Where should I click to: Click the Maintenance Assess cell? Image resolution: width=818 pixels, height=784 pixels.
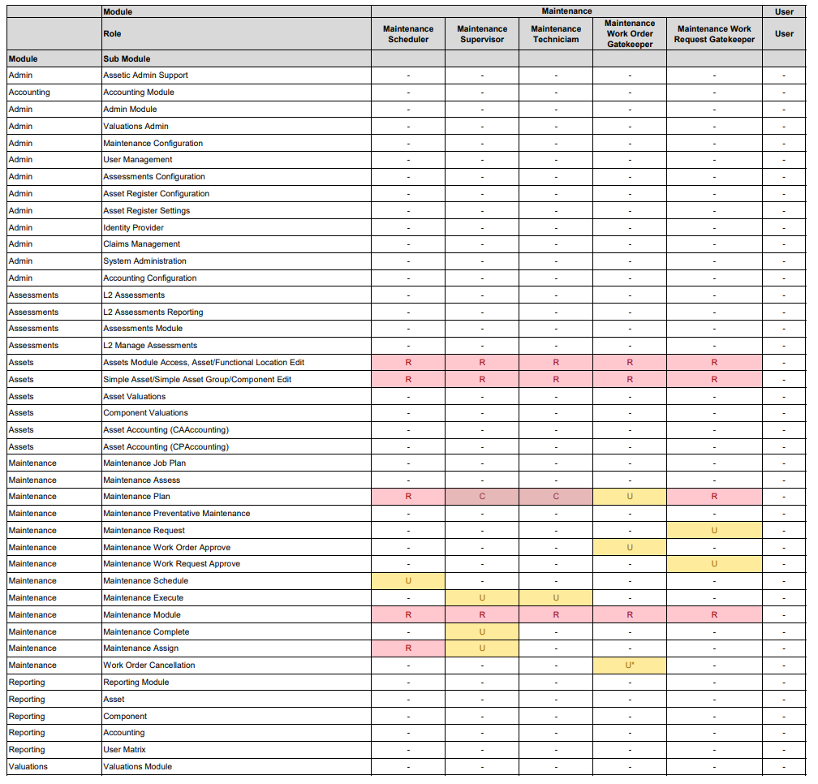(236, 480)
